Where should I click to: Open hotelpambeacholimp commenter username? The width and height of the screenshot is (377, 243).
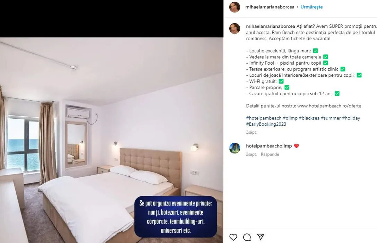pyautogui.click(x=269, y=146)
